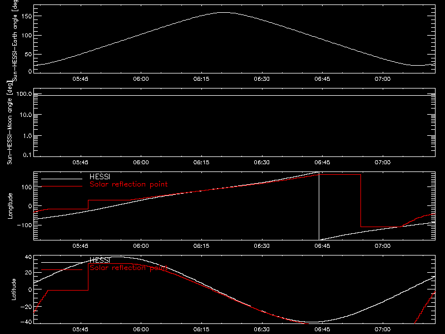Select 06:15 label under Earth angle plot

point(201,79)
